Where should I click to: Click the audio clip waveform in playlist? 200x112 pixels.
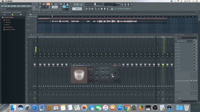pyautogui.click(x=94, y=21)
